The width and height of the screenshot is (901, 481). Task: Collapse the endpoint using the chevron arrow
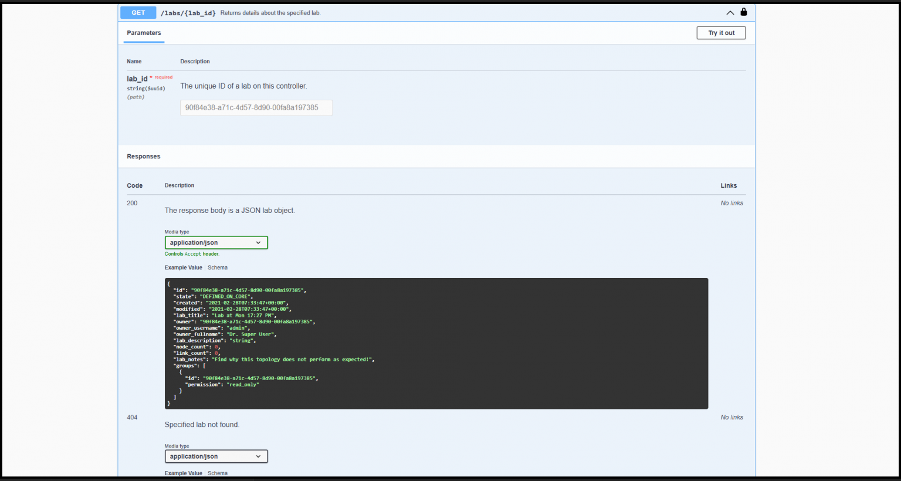pos(730,12)
